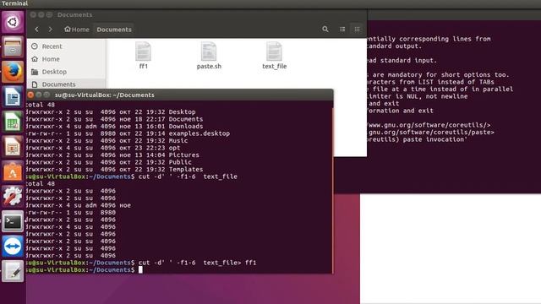
Task: Go back in the Documents file manager
Action: tap(37, 30)
